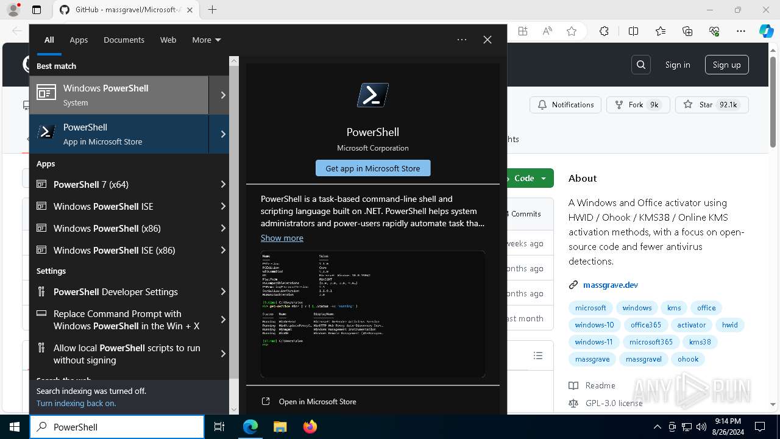Switch to the Web search tab
The image size is (780, 439).
tap(168, 40)
